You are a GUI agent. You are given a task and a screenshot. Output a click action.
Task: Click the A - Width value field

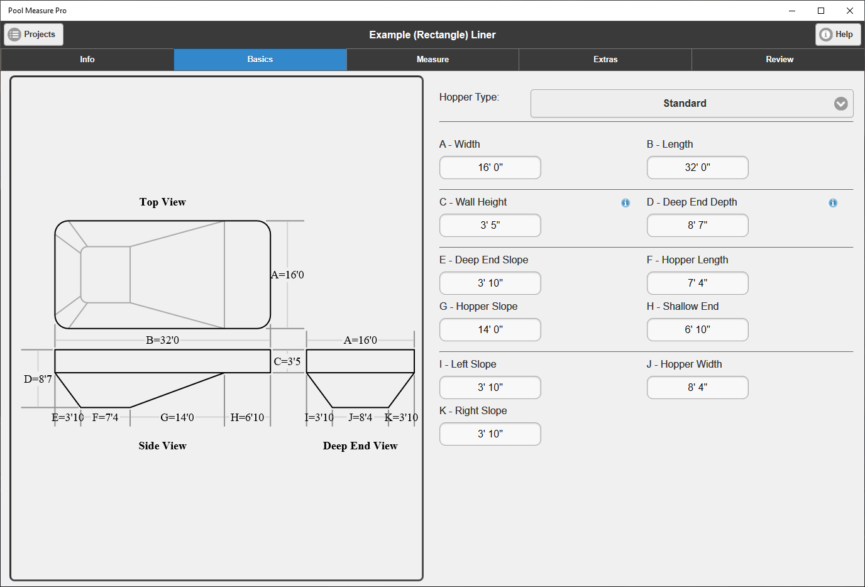(x=490, y=168)
